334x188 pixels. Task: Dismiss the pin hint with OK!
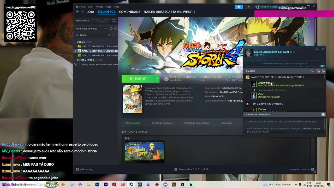(x=322, y=66)
